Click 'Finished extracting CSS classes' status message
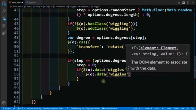The height and width of the screenshot is (110, 196). click(46, 108)
